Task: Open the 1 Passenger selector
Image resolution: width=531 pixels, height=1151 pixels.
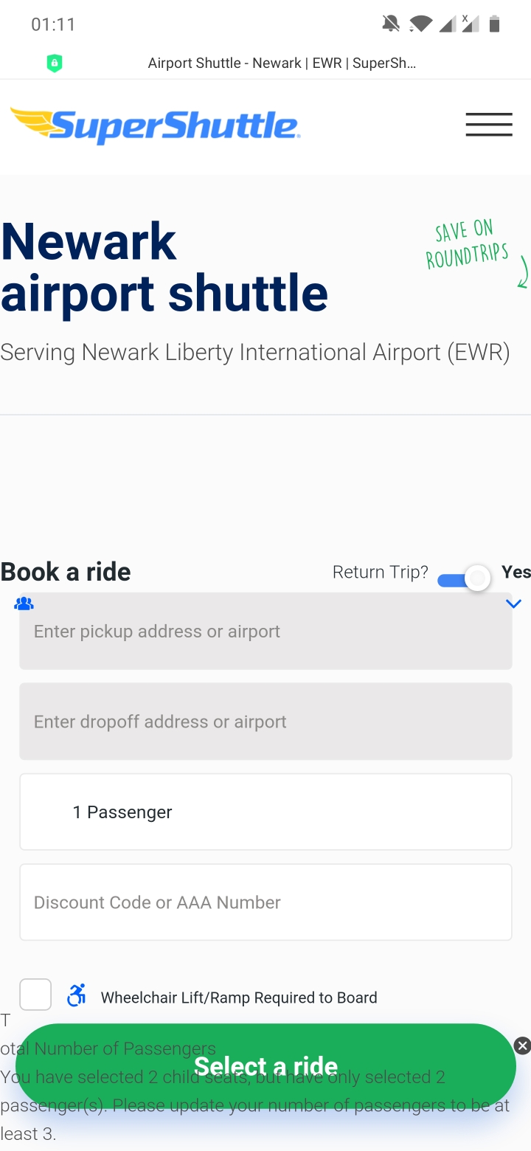Action: (265, 812)
